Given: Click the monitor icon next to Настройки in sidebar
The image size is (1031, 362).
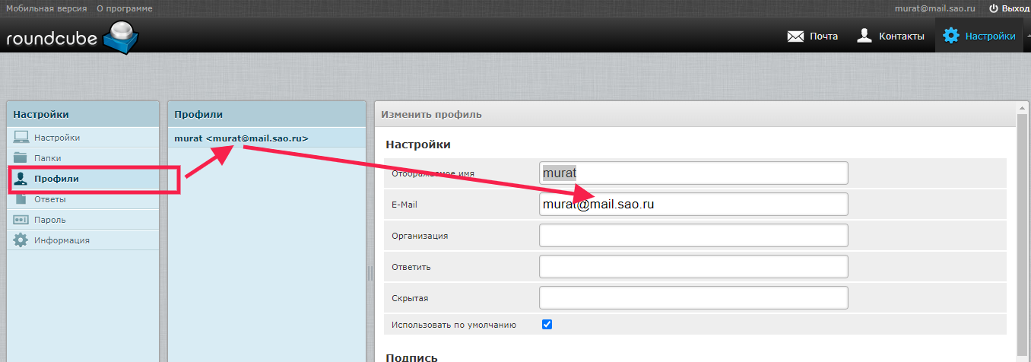Looking at the screenshot, I should 21,138.
